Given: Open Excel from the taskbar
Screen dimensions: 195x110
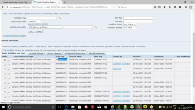Looking at the screenshot, I should point(132,107).
